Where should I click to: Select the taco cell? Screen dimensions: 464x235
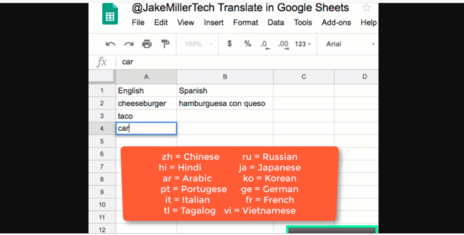pyautogui.click(x=146, y=116)
